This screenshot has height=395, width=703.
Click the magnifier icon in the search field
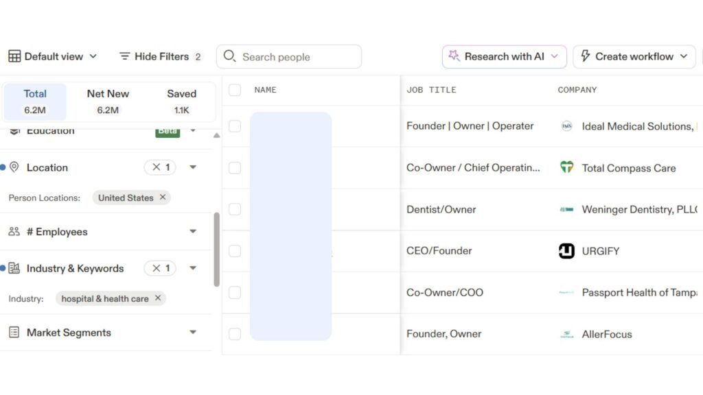point(230,56)
